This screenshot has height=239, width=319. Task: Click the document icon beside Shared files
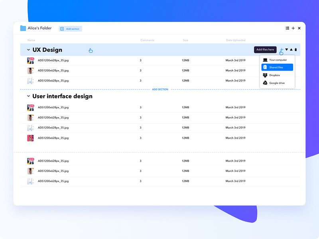point(265,67)
